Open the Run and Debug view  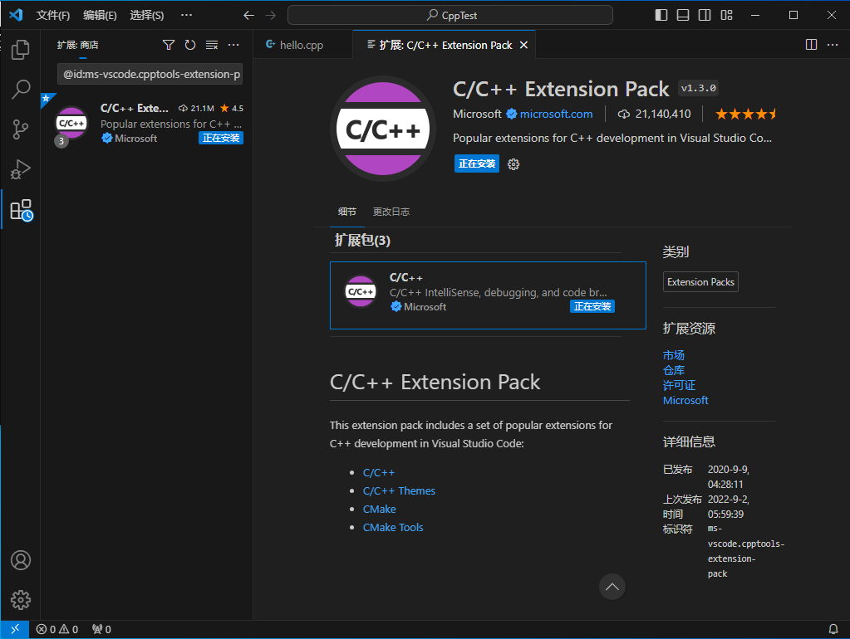point(20,169)
